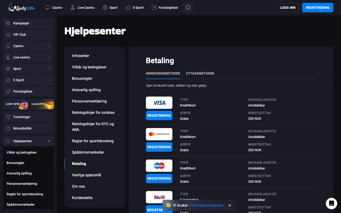Open Vanlige spørsmål
The image size is (341, 213).
tap(86, 175)
